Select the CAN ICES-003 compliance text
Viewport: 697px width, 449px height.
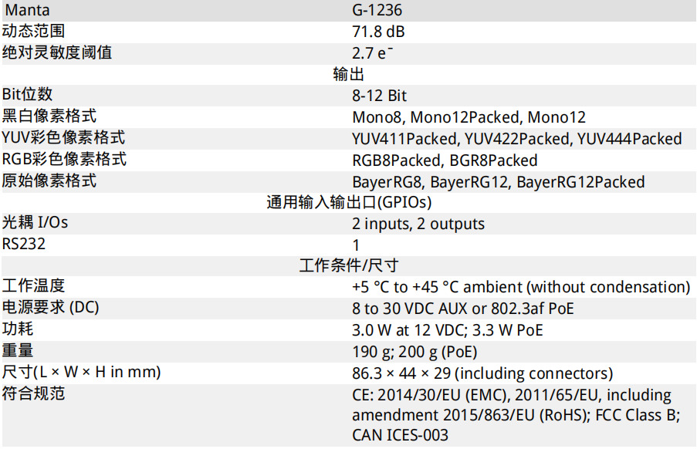400,435
